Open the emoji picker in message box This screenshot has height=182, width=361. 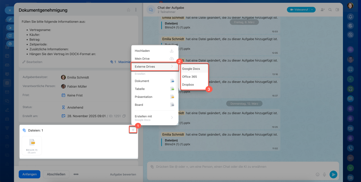[318, 174]
